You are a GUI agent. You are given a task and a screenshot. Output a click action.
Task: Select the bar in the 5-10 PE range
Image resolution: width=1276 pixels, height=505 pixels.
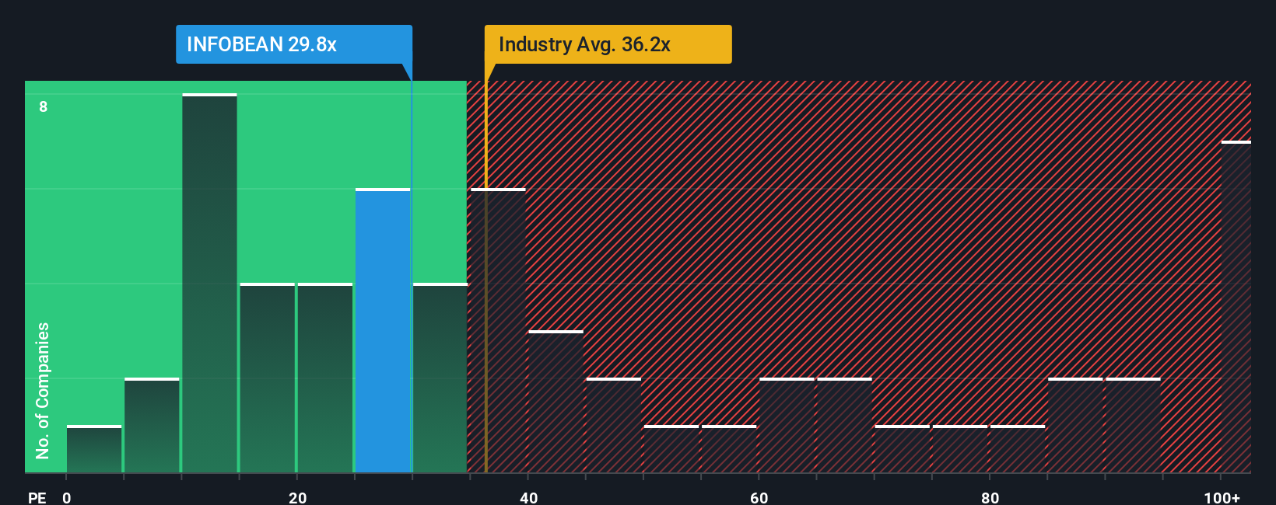click(152, 425)
